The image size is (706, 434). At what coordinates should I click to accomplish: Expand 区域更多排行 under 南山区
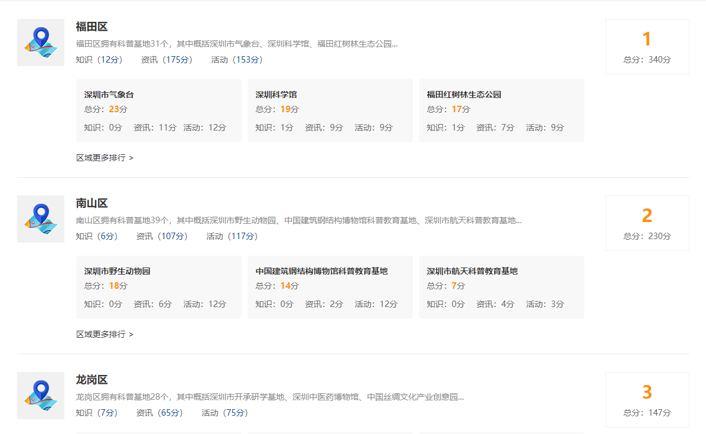click(x=105, y=334)
